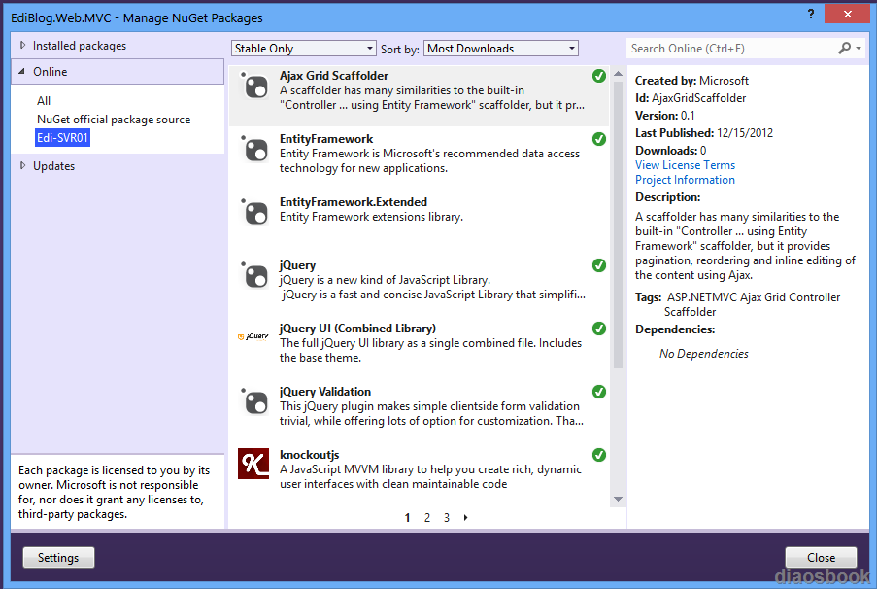Click the No Dependencies text
This screenshot has width=877, height=589.
pos(703,354)
